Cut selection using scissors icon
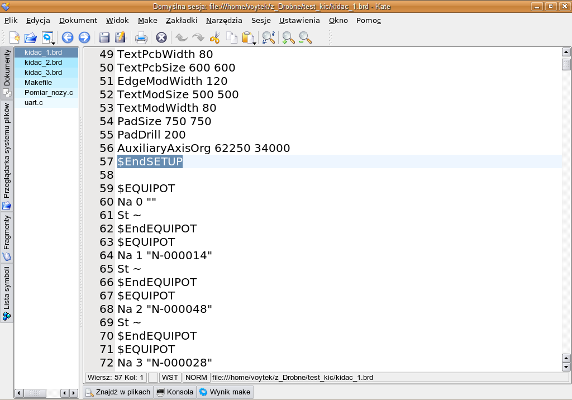The height and width of the screenshot is (400, 572). point(215,37)
